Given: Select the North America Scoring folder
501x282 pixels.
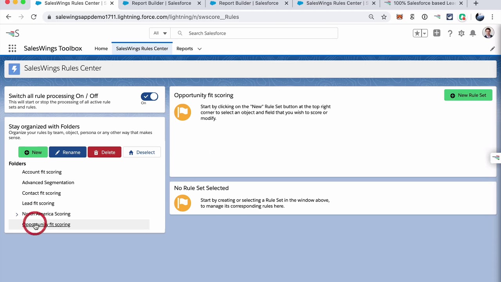Looking at the screenshot, I should [46, 214].
